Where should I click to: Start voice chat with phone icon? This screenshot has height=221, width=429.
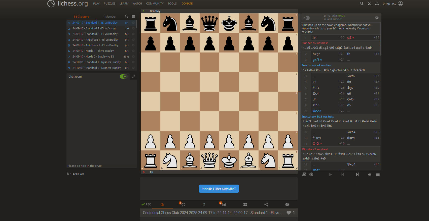click(x=133, y=76)
